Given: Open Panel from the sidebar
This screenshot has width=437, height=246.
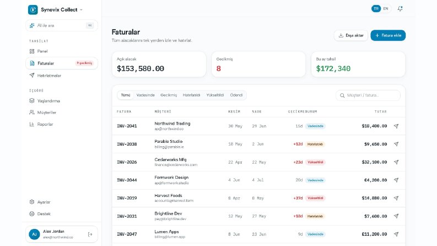Looking at the screenshot, I should 62,51.
